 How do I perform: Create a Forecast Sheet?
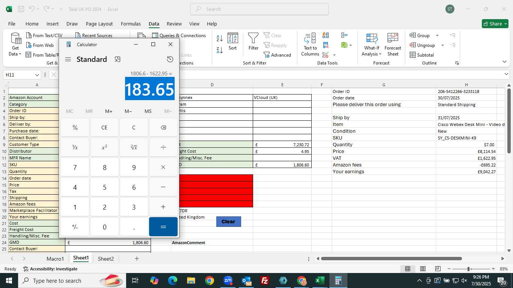click(x=393, y=45)
